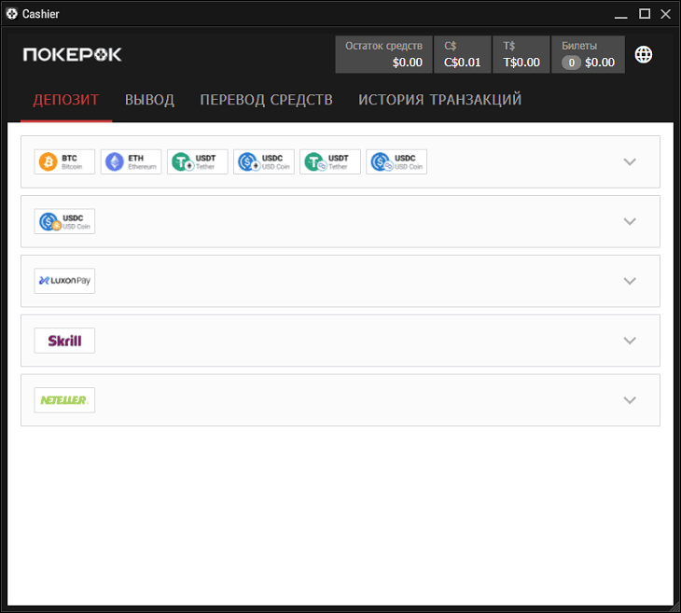Choose the Skrill payment logo
The height and width of the screenshot is (613, 681).
[x=64, y=341]
